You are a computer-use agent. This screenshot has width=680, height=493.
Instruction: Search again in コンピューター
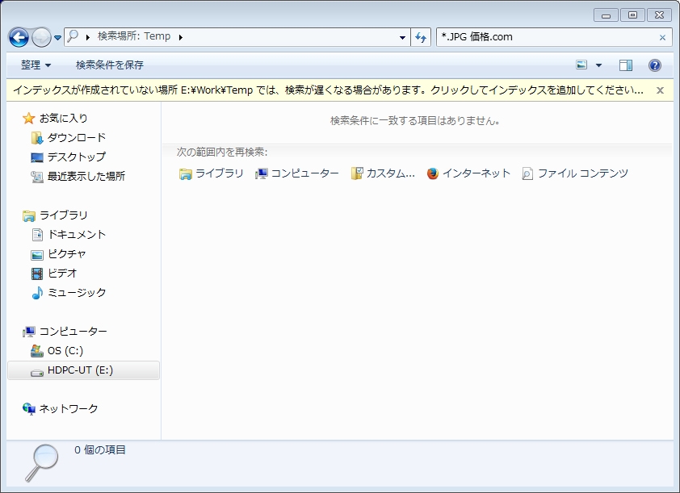pyautogui.click(x=297, y=173)
